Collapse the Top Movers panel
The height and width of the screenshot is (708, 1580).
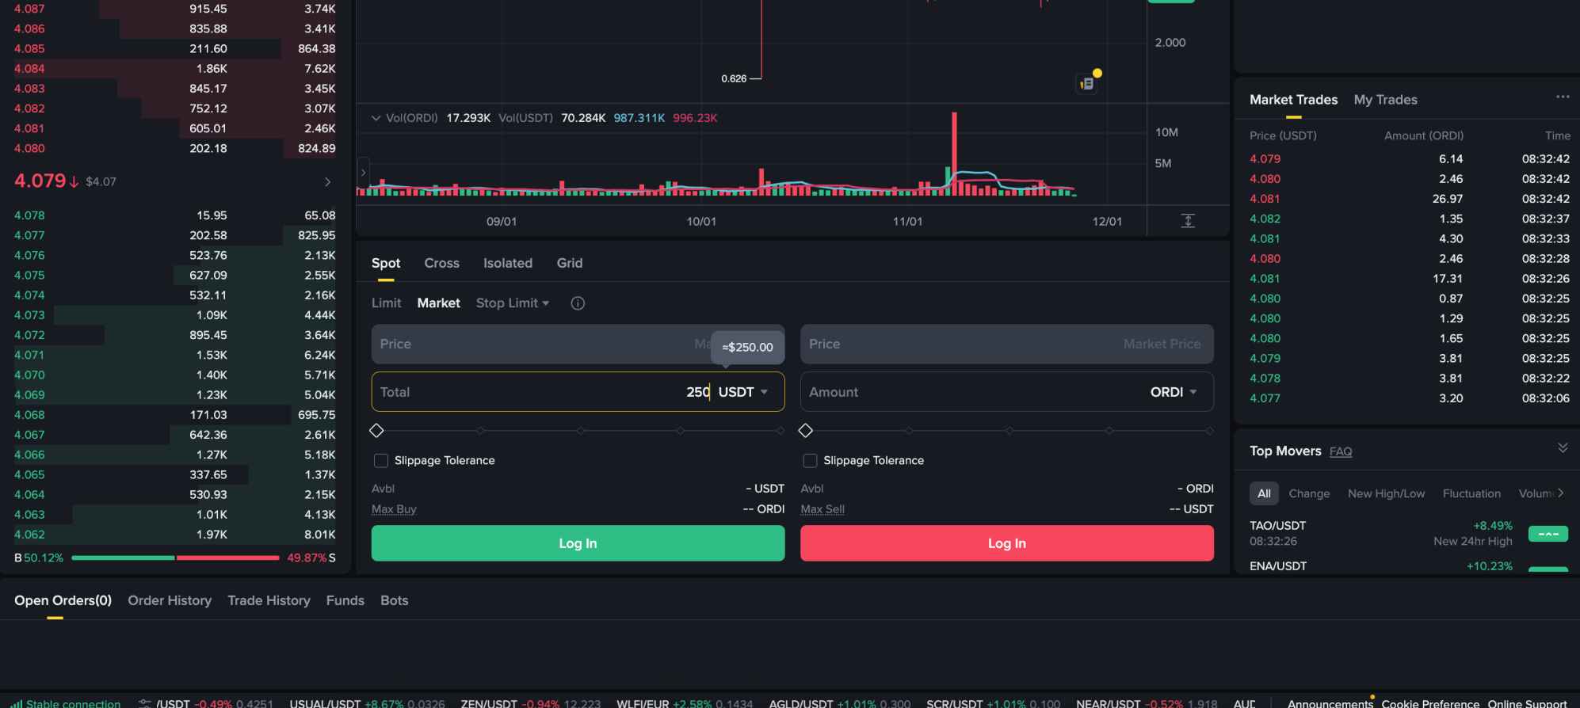point(1562,448)
